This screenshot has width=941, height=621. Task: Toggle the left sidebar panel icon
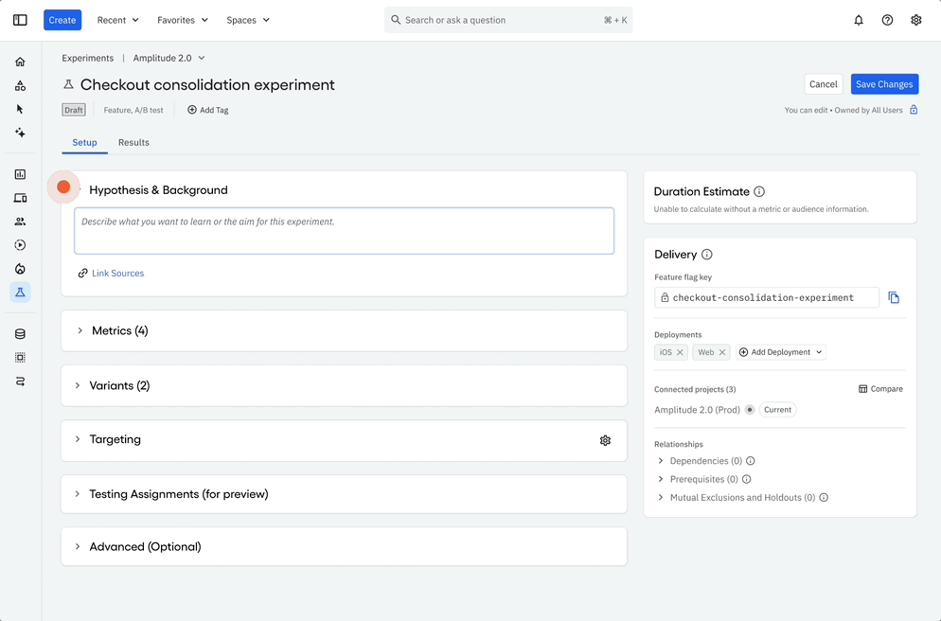pos(20,20)
